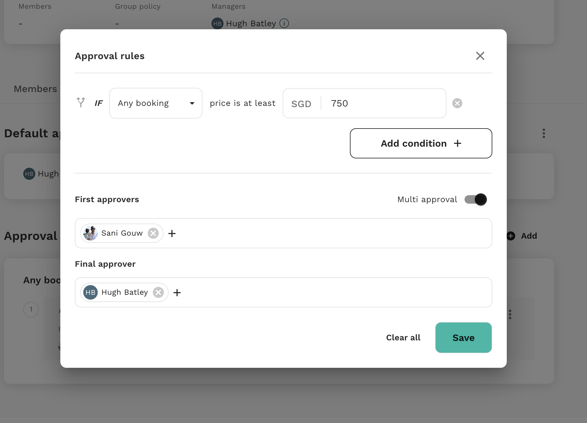Remove the price condition row
This screenshot has height=423, width=587.
457,103
